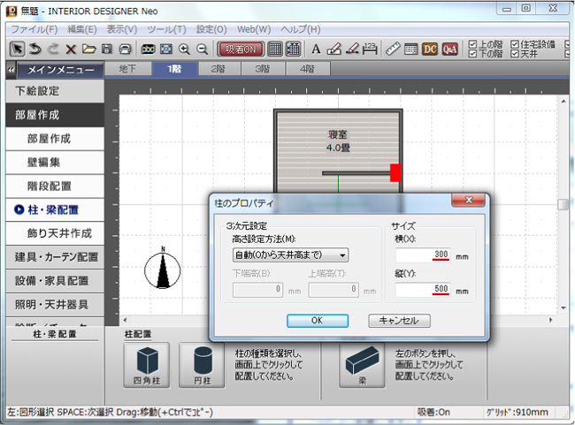Click the zoom in magnifier icon

[184, 49]
